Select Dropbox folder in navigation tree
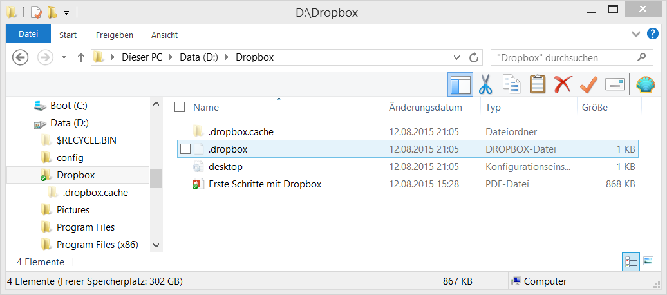Image resolution: width=667 pixels, height=295 pixels. (76, 175)
